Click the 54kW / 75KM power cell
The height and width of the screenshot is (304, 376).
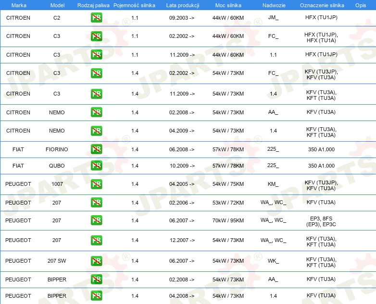(228, 184)
